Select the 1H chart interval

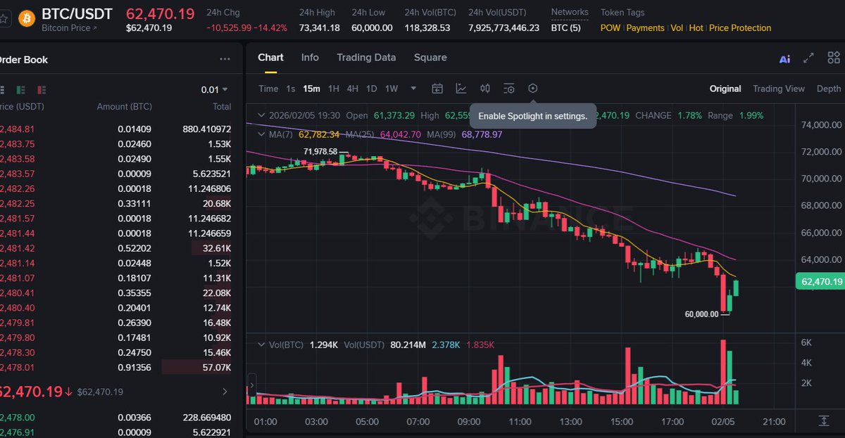[334, 89]
